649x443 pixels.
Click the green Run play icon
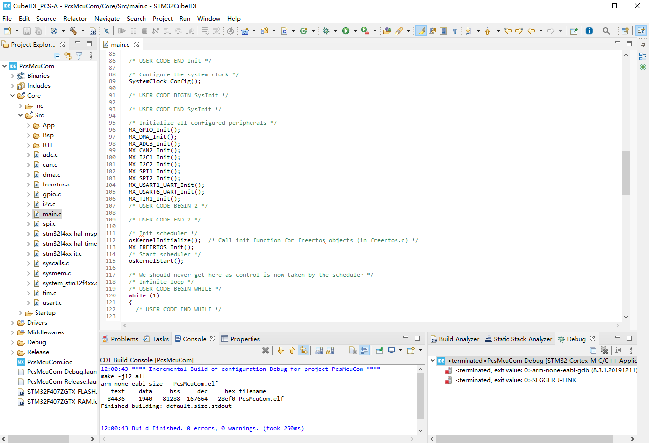point(346,31)
